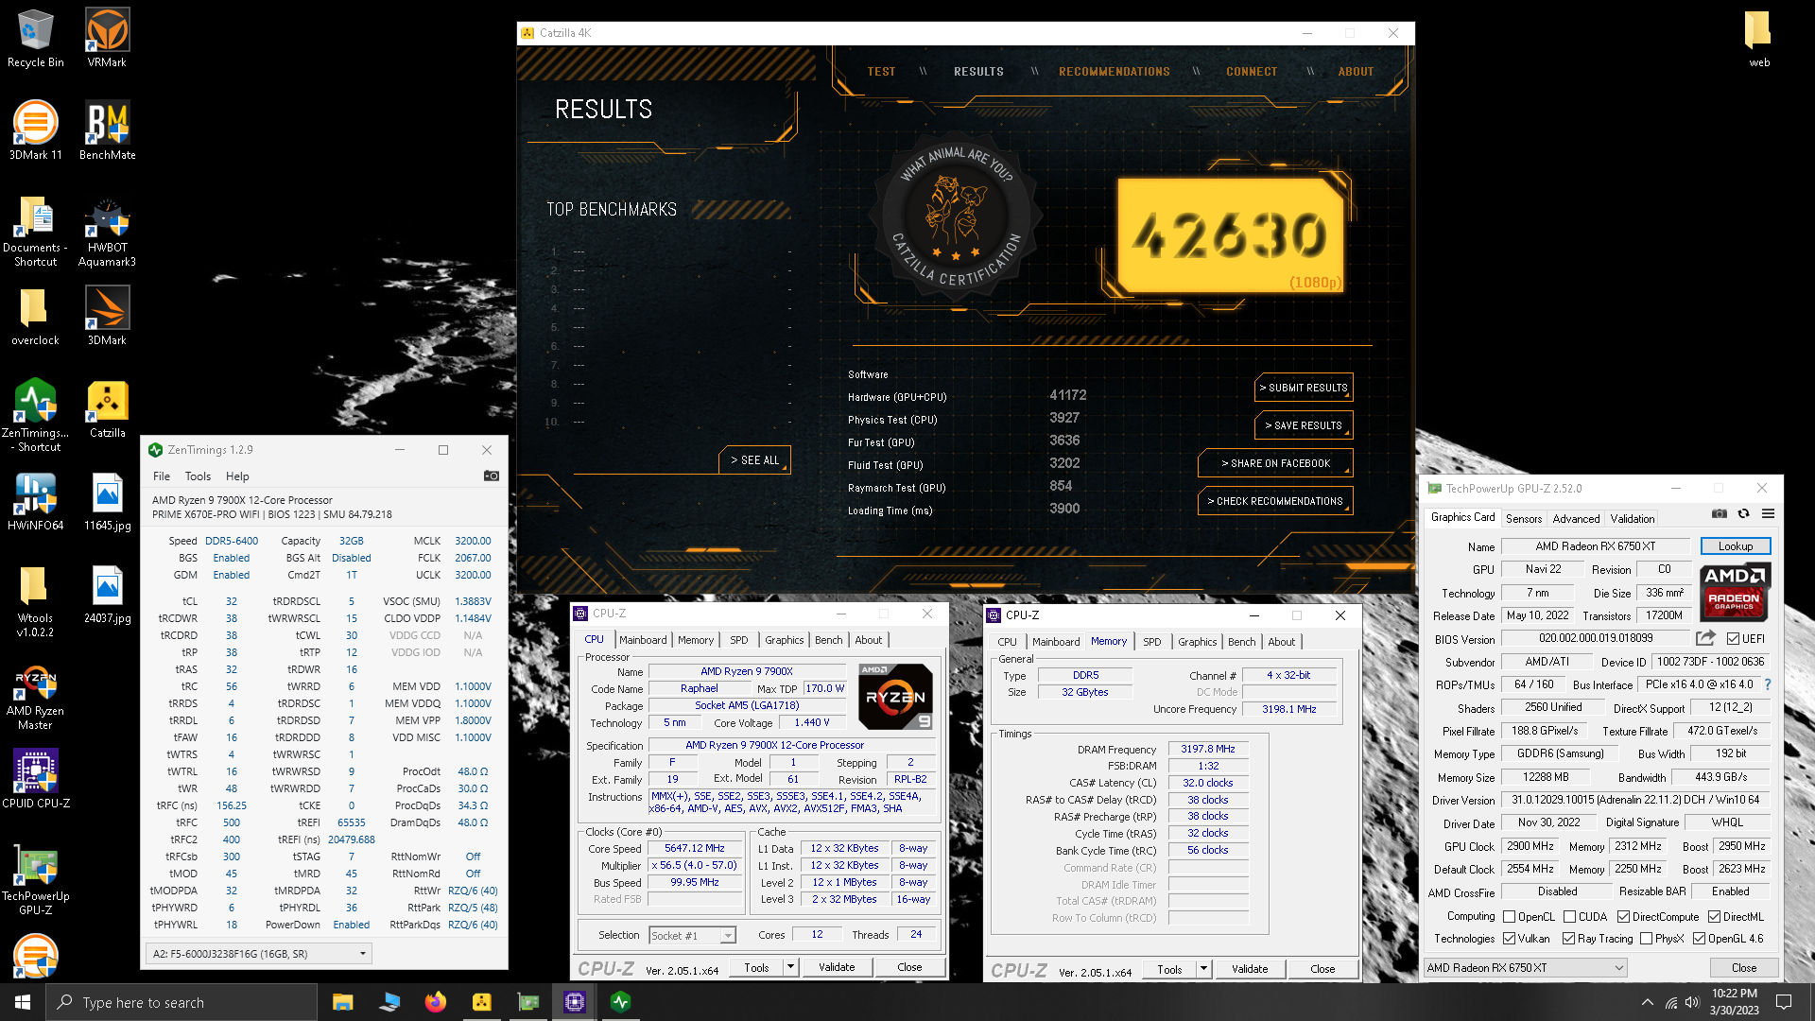Toggle DirectML checkbox in GPU-Z
This screenshot has width=1815, height=1021.
1714,917
